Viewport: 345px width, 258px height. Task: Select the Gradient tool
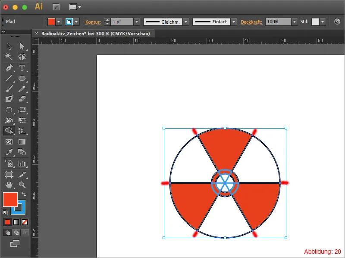click(22, 142)
